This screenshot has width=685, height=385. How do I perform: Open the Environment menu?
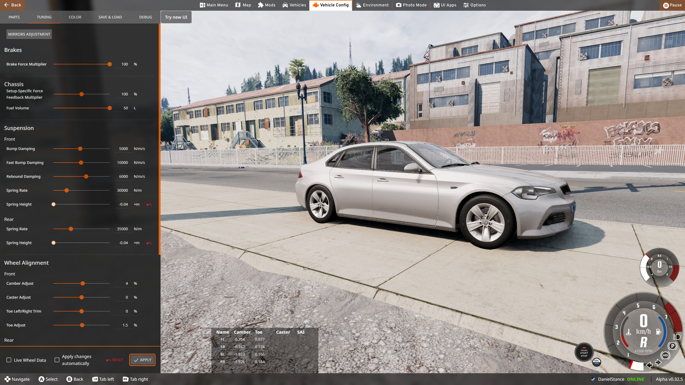click(372, 5)
